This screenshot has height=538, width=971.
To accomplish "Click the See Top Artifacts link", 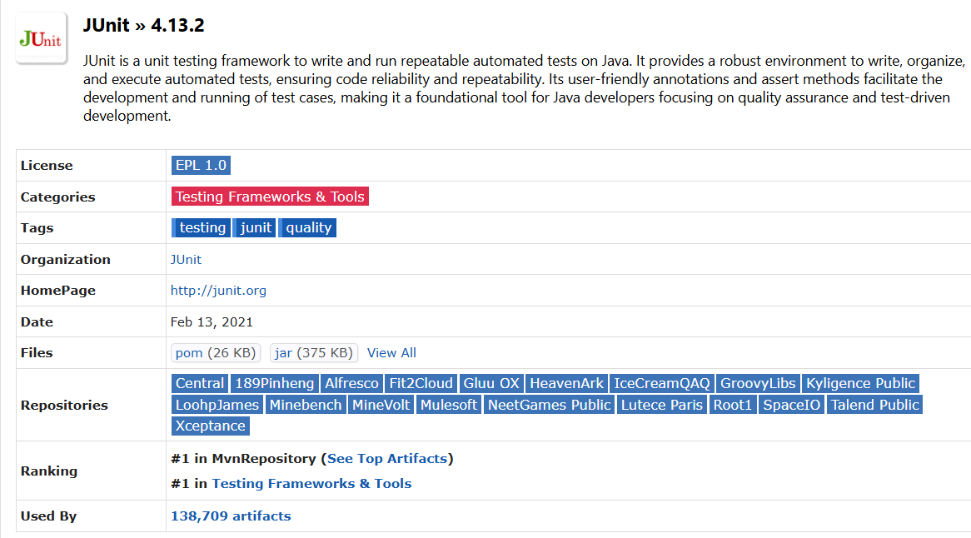I will pyautogui.click(x=387, y=459).
